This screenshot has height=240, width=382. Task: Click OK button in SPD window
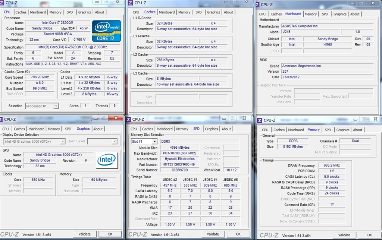(x=238, y=234)
